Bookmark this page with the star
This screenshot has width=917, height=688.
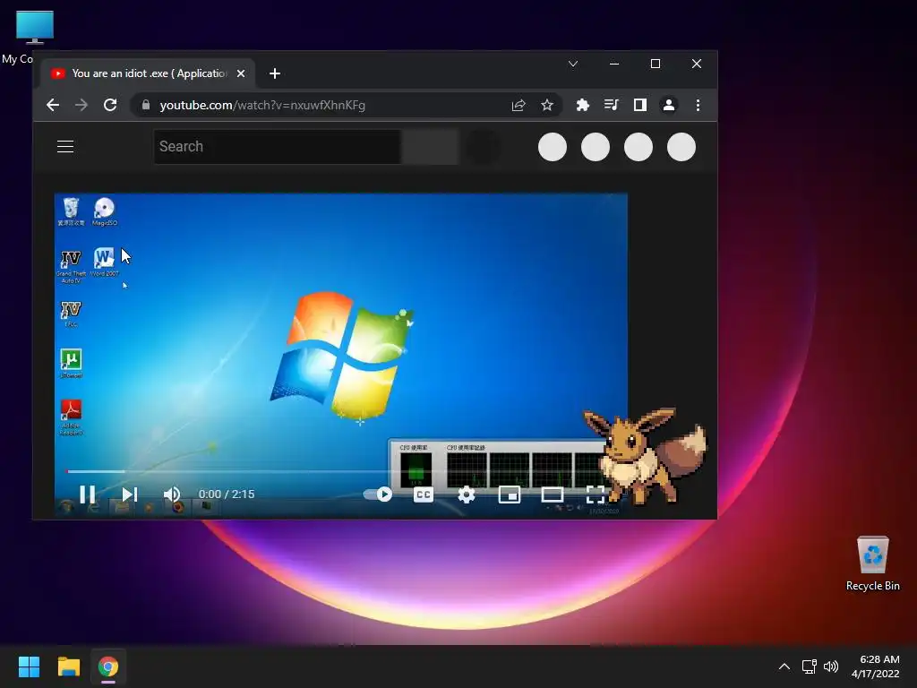(547, 106)
